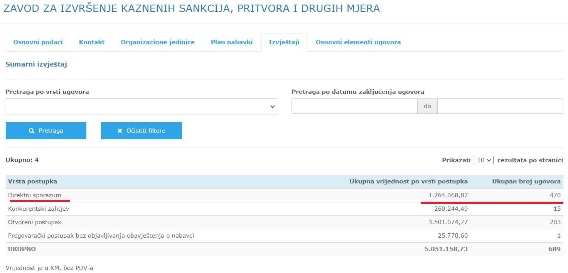Click the Ukupan broj ugovora header
The width and height of the screenshot is (568, 273).
point(526,181)
